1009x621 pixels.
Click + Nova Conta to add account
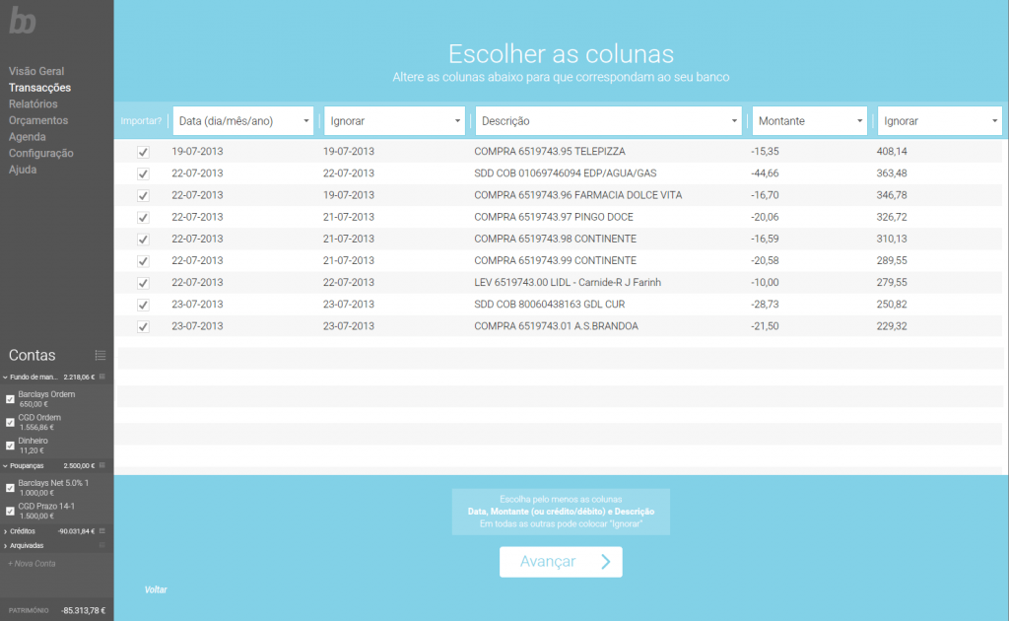[x=32, y=563]
